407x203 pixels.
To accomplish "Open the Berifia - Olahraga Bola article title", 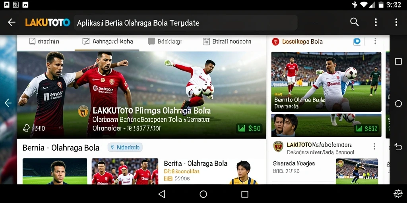I will (x=196, y=164).
